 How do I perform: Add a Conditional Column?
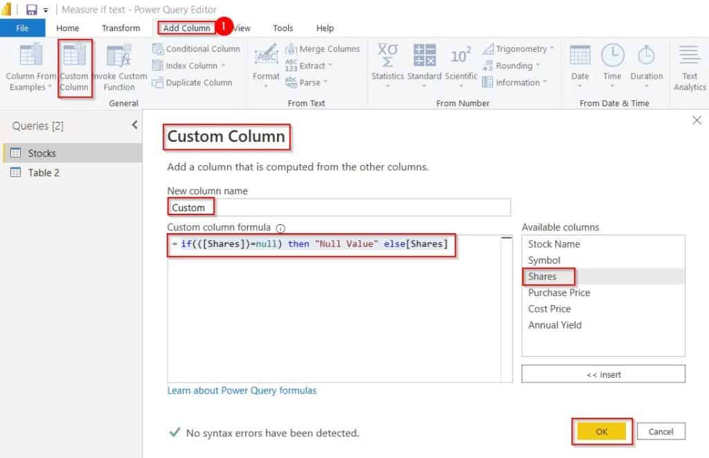pos(196,49)
